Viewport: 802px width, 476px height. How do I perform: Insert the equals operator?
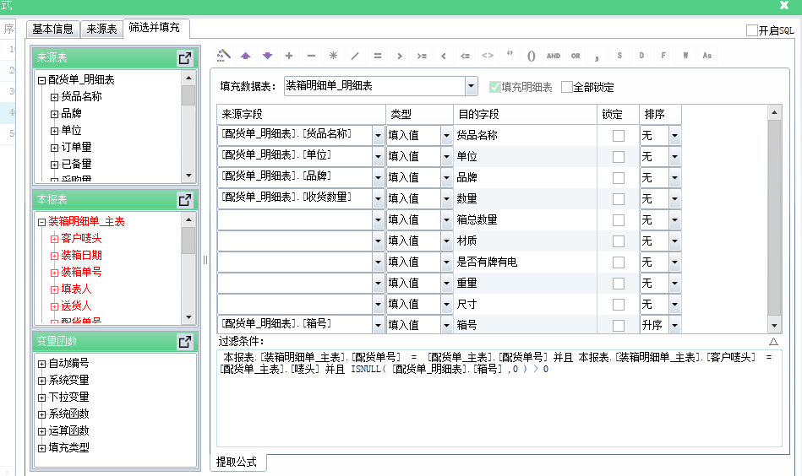click(x=378, y=56)
